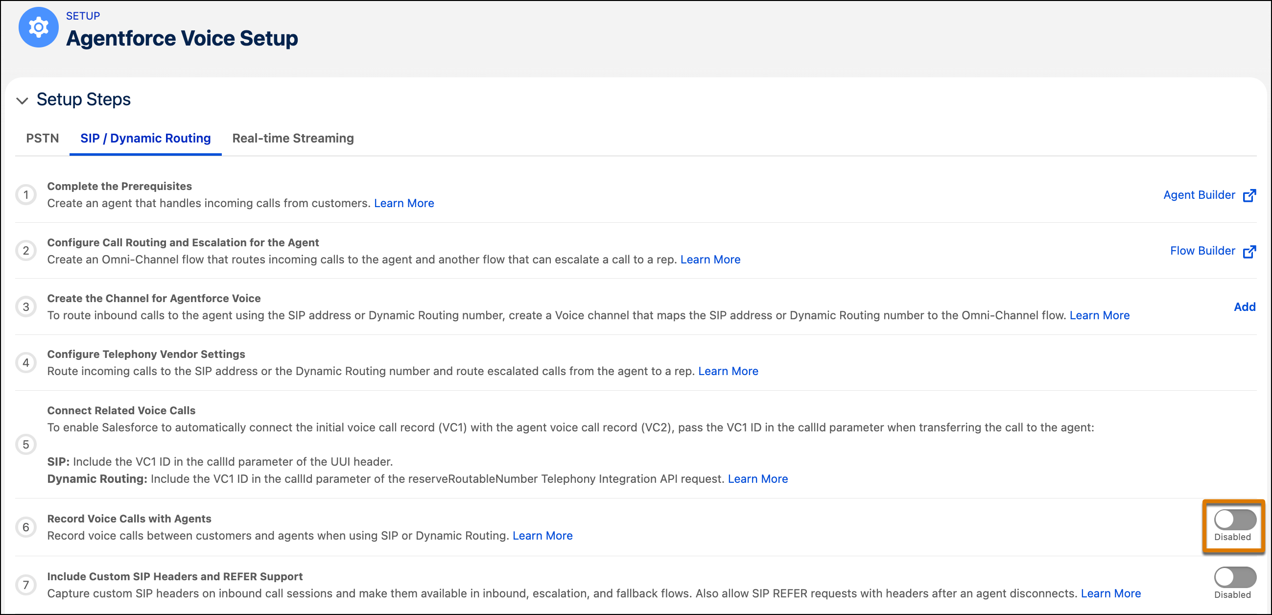
Task: Click the Agentforce Voice Setup heading
Action: click(x=182, y=38)
